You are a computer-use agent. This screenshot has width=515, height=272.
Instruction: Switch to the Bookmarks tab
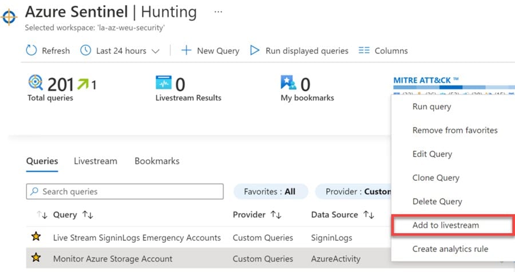tap(157, 161)
